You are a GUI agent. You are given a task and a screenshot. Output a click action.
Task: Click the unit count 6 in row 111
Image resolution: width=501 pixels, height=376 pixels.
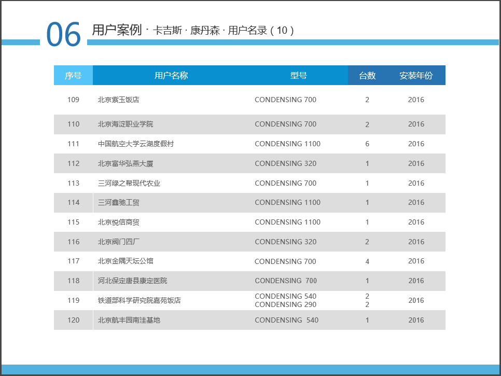367,144
